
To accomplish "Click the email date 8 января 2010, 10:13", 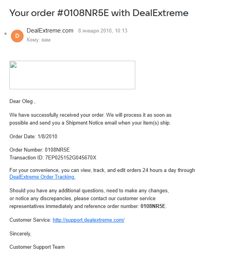I will point(103,31).
